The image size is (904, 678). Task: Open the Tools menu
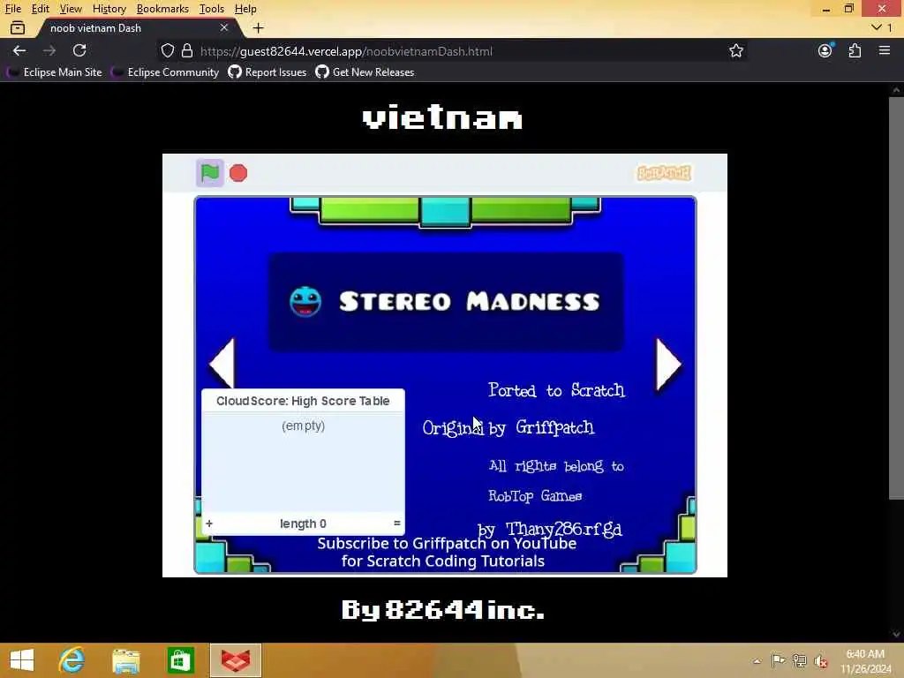pos(211,9)
